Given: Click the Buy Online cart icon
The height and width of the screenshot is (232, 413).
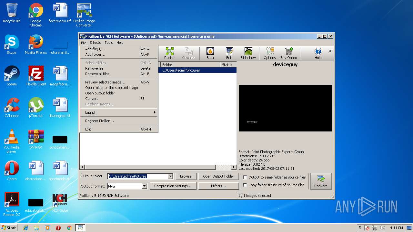Looking at the screenshot, I should click(288, 53).
